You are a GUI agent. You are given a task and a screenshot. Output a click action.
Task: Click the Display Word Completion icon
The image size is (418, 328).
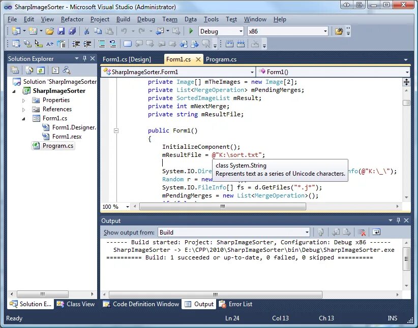(50, 44)
